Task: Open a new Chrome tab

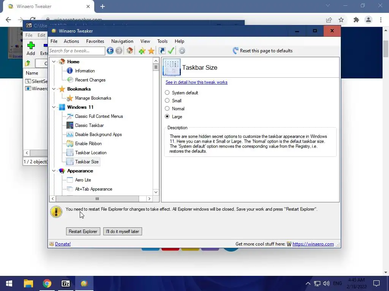Action: coord(103,6)
